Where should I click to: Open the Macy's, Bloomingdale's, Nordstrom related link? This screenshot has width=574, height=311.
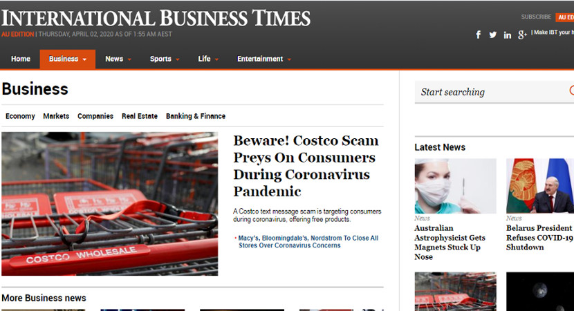308,241
